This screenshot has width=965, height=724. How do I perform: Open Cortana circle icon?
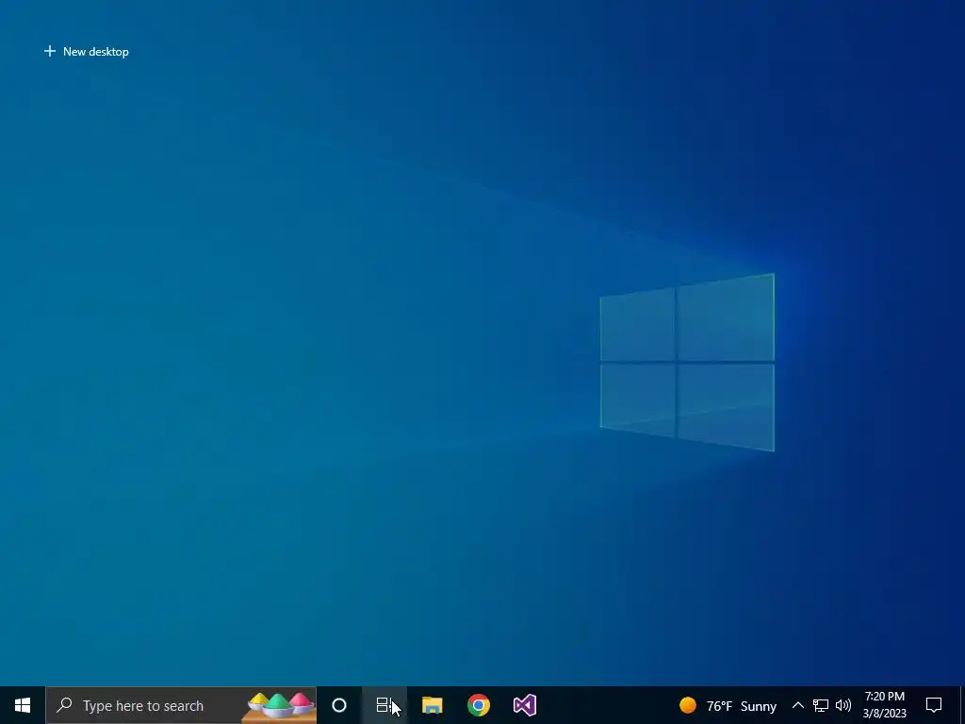339,705
